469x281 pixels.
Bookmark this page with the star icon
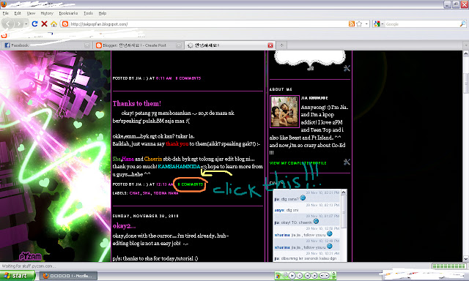(x=359, y=24)
